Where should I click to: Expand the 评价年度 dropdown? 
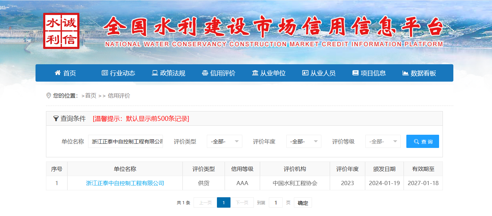pos(303,141)
